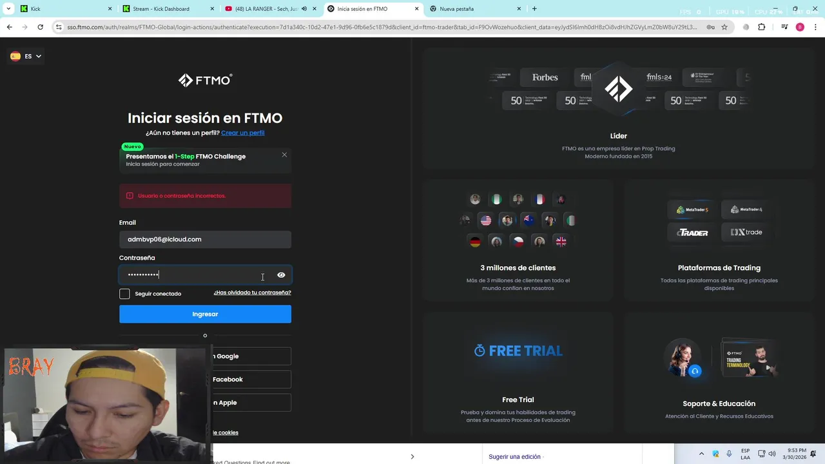Open the ESP LAA keyboard language indicator

click(x=745, y=454)
